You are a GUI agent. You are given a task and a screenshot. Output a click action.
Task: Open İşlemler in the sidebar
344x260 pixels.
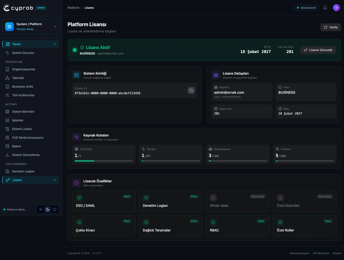[x=31, y=120]
